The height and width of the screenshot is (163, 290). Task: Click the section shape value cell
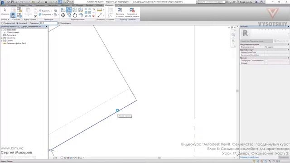coord(277,47)
